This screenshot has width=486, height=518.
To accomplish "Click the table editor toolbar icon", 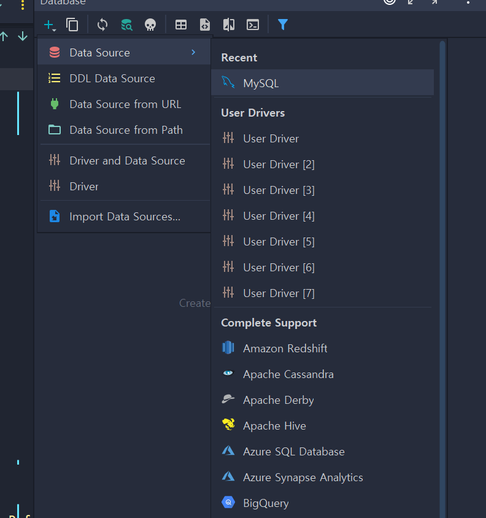I will [x=181, y=25].
